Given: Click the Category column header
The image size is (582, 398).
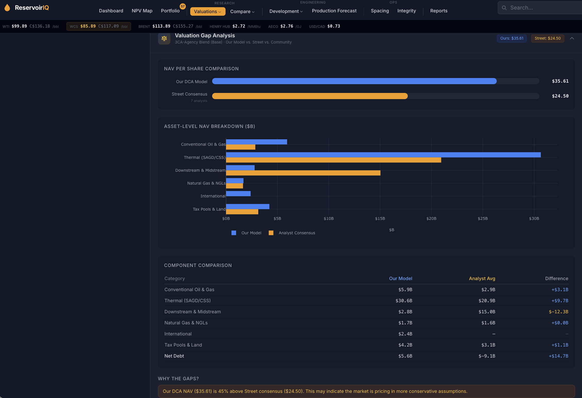Looking at the screenshot, I should tap(174, 278).
